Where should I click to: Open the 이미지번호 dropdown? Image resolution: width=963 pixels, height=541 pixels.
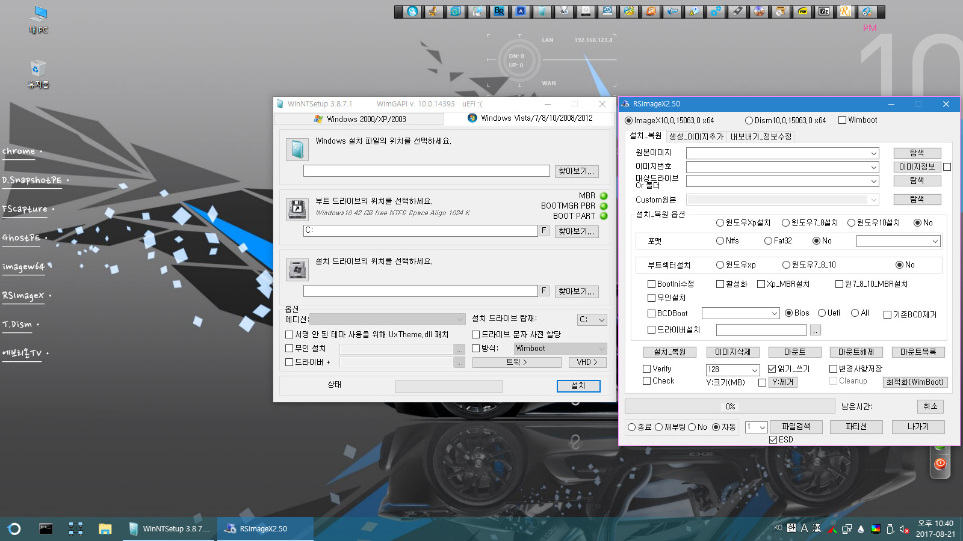(782, 167)
